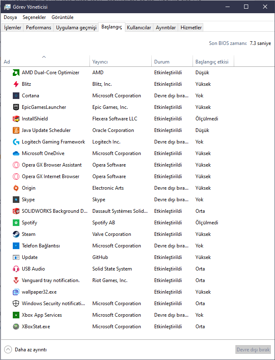Click the Opera GX Internet Browser icon
The image size is (275, 360).
tap(16, 176)
